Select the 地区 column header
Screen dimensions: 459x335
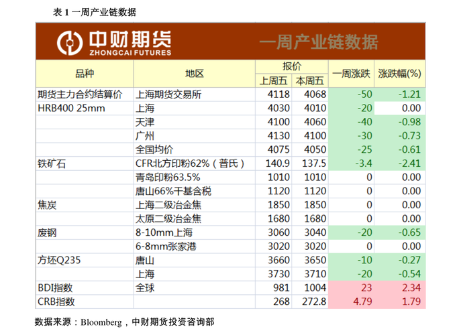click(195, 74)
